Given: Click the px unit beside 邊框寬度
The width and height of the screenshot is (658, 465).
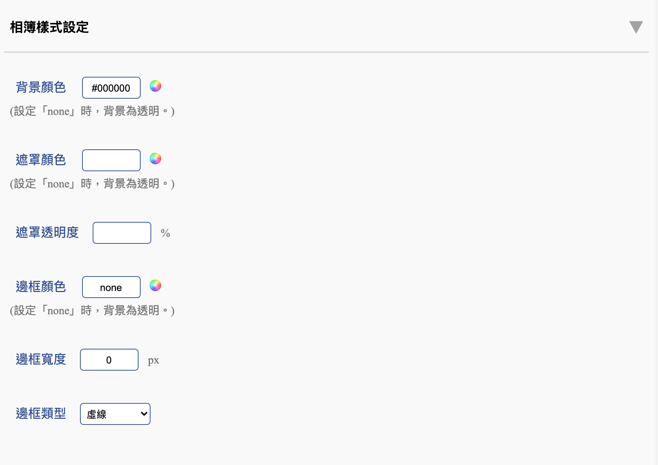Looking at the screenshot, I should click(153, 360).
